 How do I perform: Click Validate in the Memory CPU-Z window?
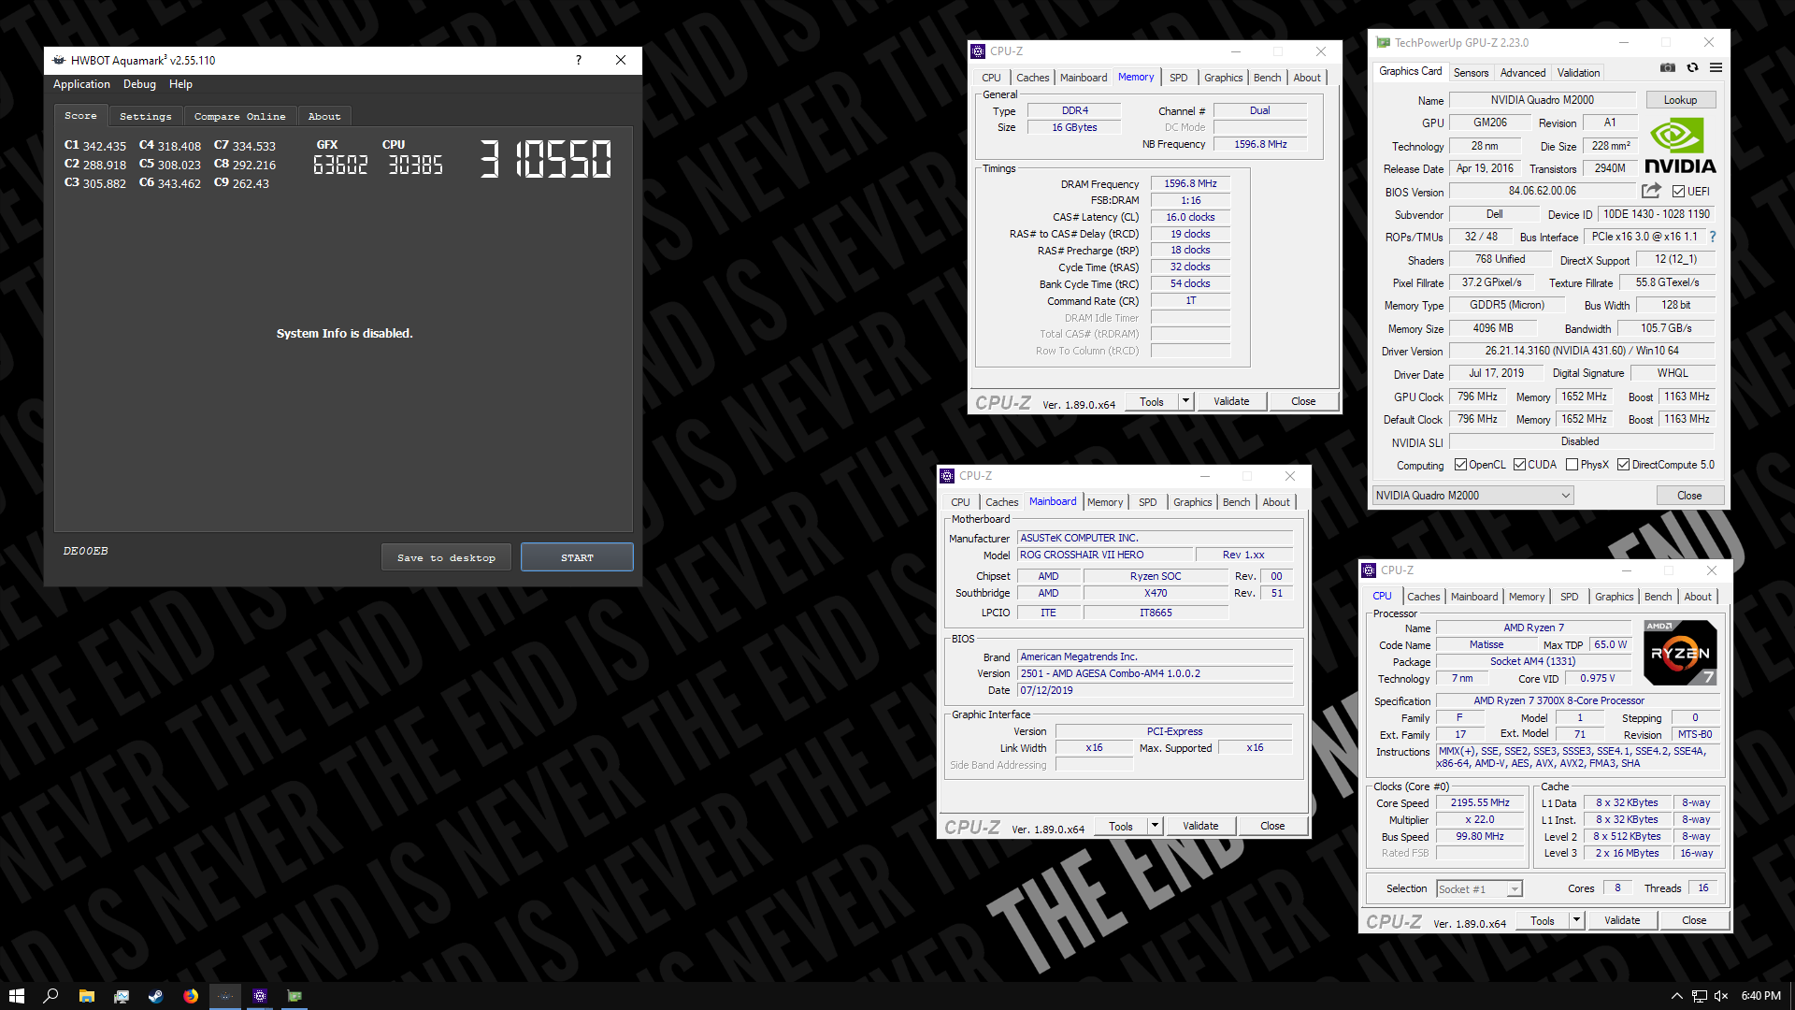(x=1231, y=401)
